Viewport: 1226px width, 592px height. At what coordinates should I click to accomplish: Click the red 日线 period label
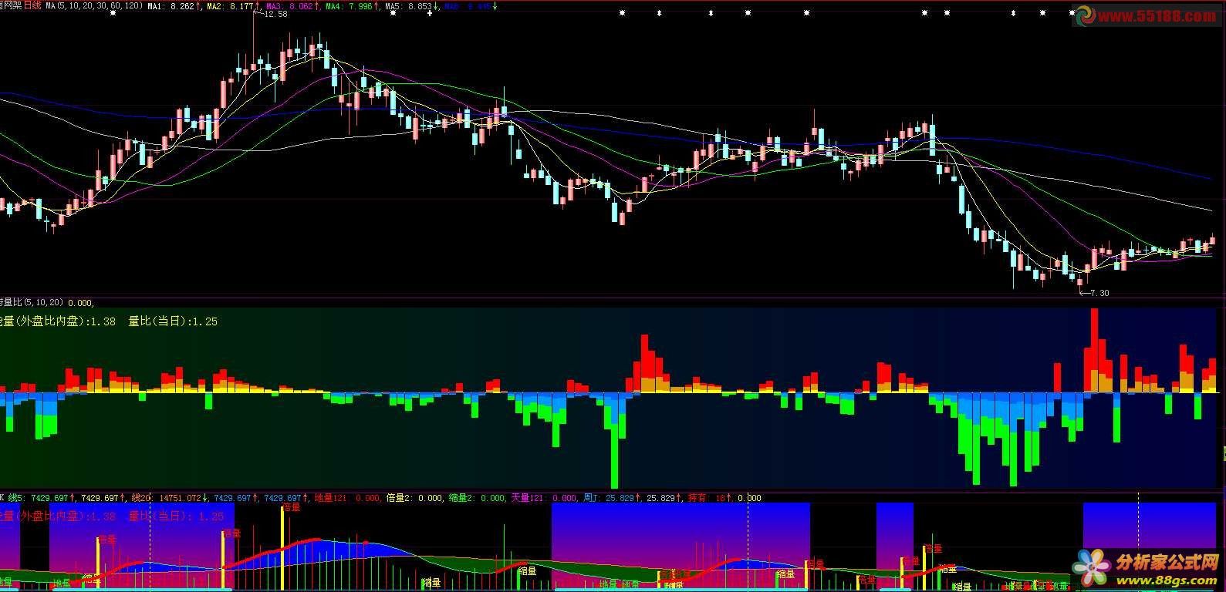click(32, 5)
